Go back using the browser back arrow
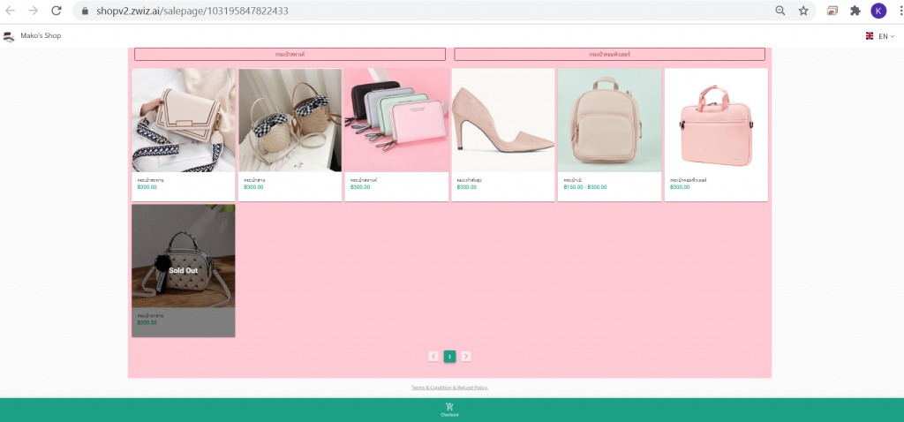904x422 pixels. [10, 11]
